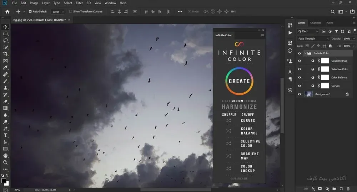
Task: Open the Opacity value dropdown arrow
Action: [x=353, y=38]
